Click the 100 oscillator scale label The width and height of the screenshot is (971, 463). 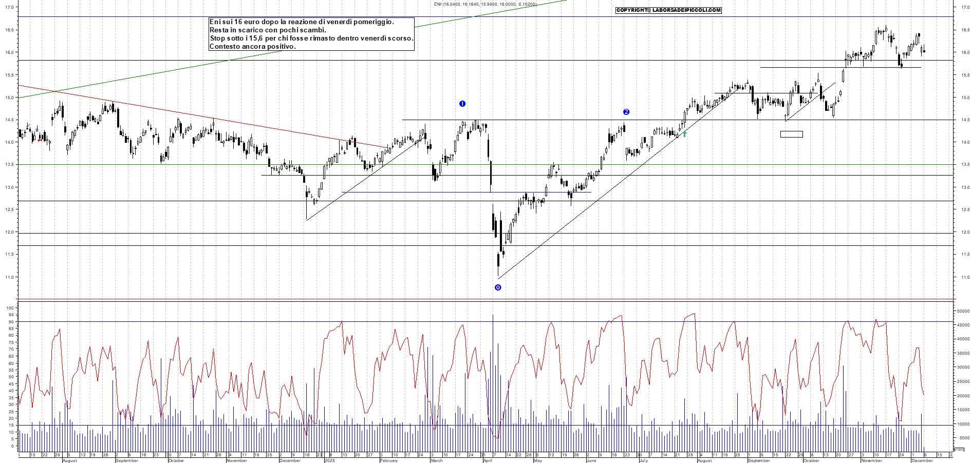(10, 308)
